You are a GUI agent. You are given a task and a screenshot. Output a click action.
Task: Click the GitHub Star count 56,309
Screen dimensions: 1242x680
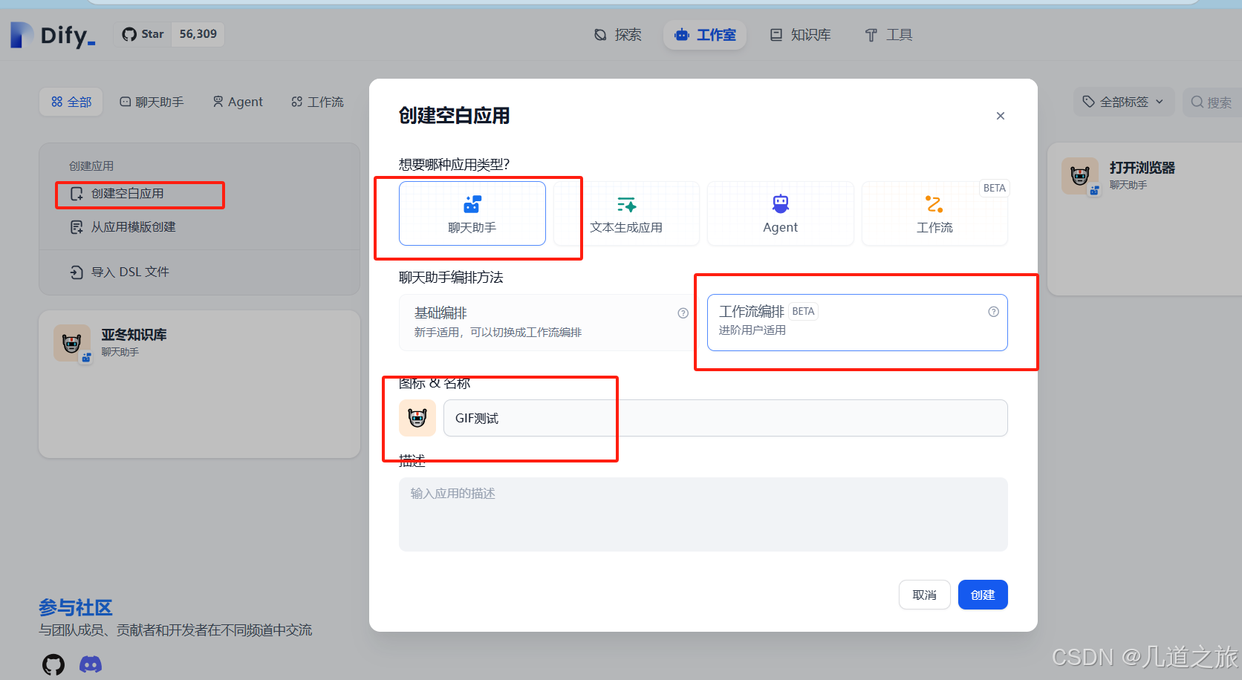196,33
